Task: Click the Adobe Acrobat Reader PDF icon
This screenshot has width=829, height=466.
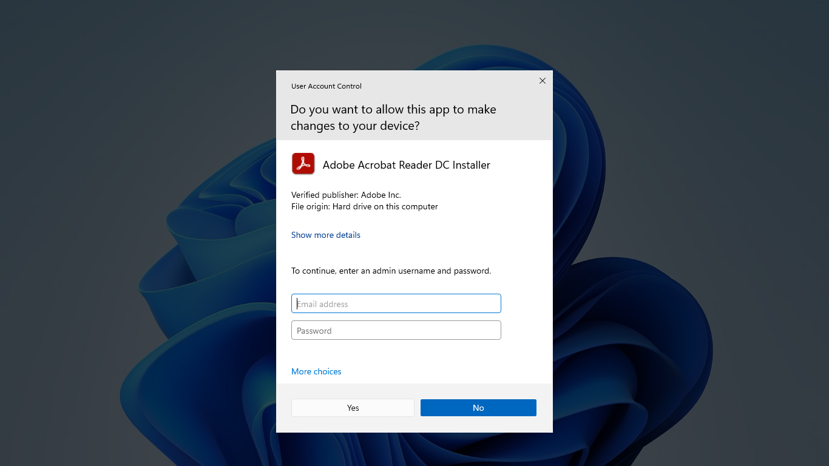Action: coord(303,164)
